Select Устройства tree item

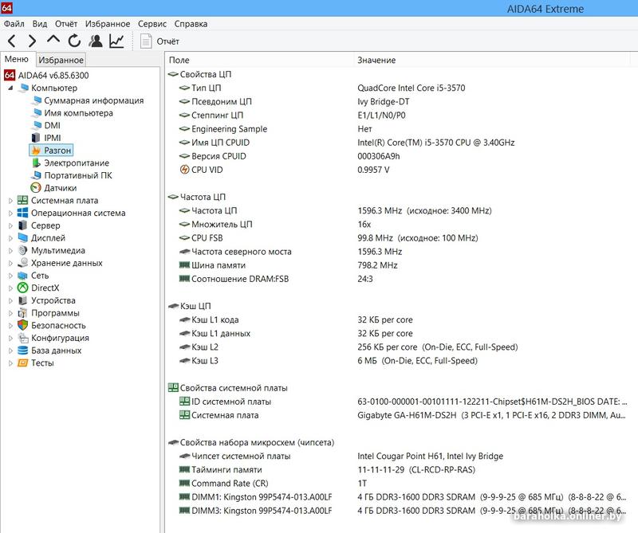(53, 300)
